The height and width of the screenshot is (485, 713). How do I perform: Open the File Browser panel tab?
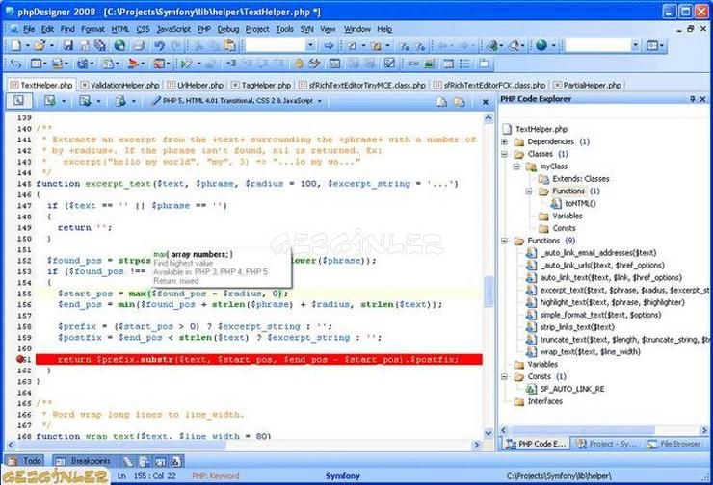pos(674,444)
